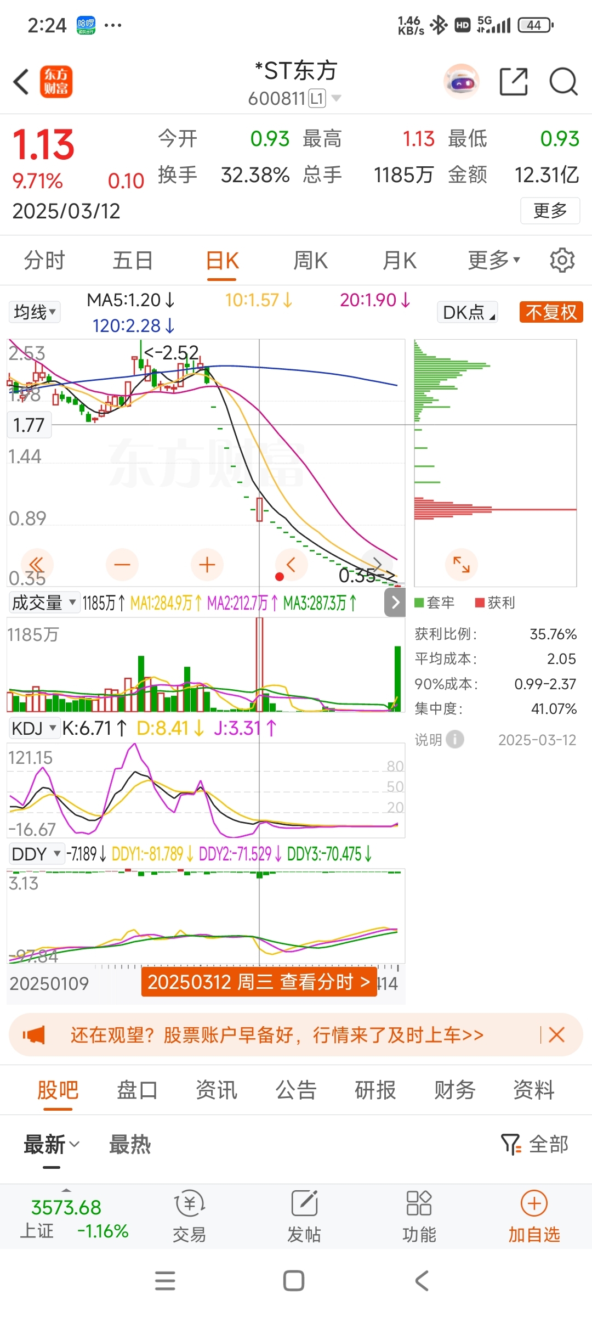592x1317 pixels.
Task: Move crosshair right with single arrow button
Action: click(377, 564)
